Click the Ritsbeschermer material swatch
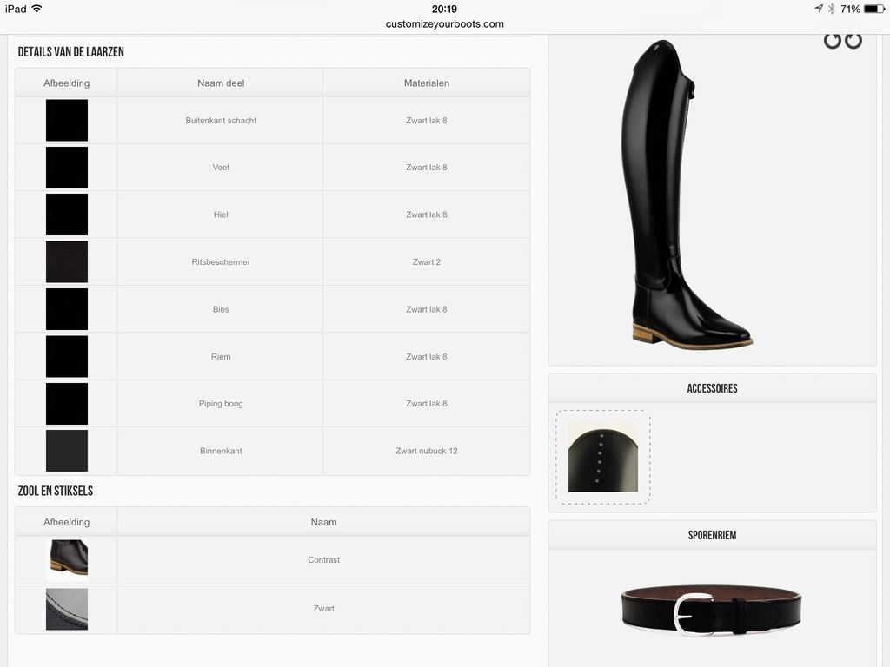Image resolution: width=890 pixels, height=667 pixels. point(67,262)
